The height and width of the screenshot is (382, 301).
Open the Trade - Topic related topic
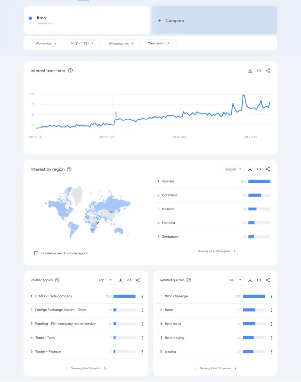point(45,338)
